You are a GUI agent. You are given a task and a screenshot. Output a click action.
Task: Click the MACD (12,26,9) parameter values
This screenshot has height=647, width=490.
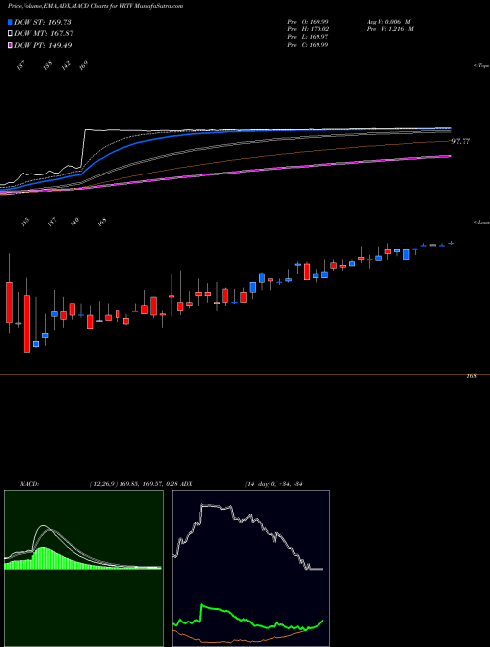134,484
